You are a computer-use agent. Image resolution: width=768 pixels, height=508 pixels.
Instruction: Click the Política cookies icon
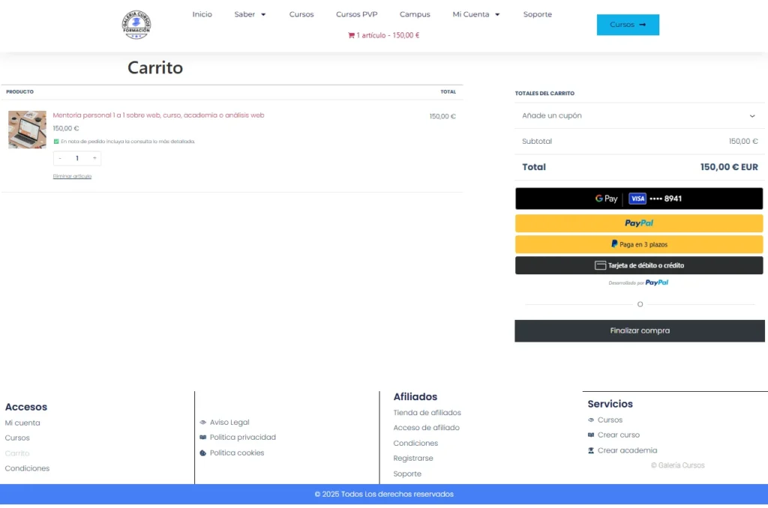click(203, 453)
